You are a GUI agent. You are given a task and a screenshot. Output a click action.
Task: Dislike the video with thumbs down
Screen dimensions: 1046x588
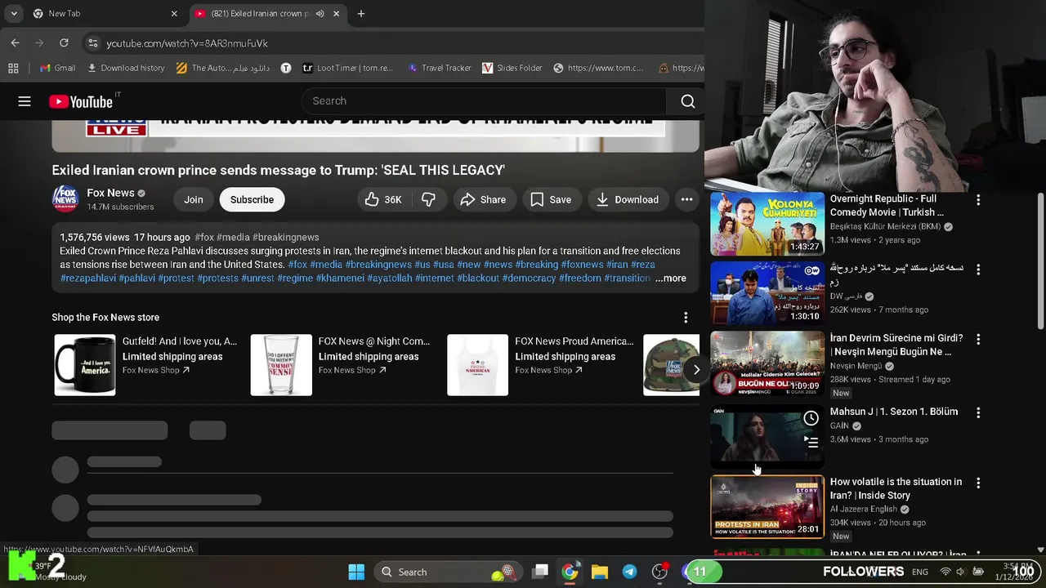[428, 199]
